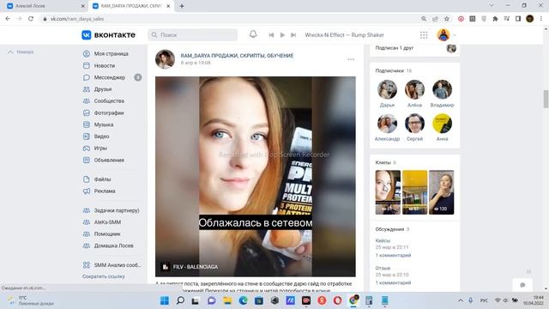Open Файлы section

point(102,179)
